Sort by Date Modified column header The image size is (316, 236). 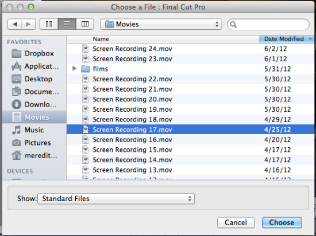pos(286,39)
